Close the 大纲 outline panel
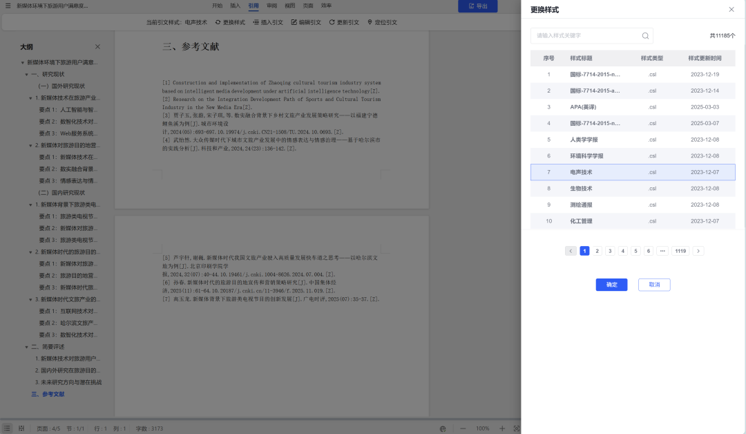746x434 pixels. pos(97,47)
